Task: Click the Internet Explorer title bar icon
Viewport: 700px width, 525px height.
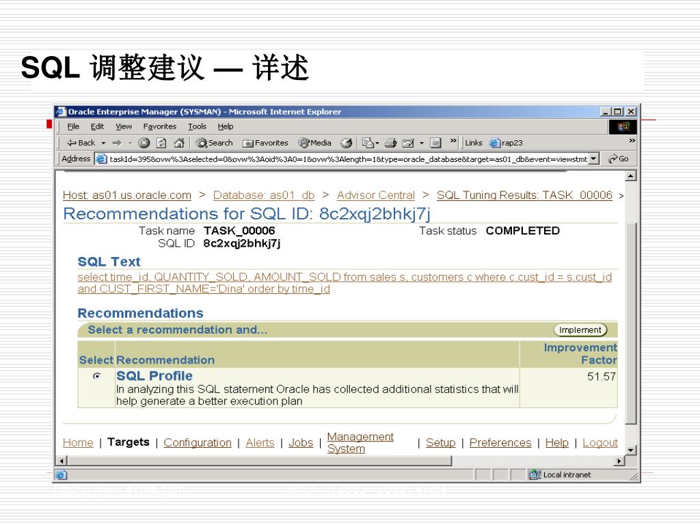Action: (61, 111)
